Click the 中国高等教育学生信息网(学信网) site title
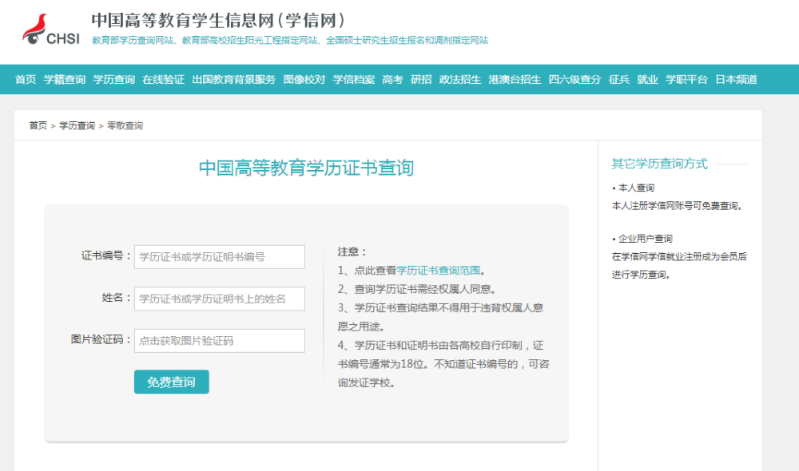799x471 pixels. [x=219, y=21]
